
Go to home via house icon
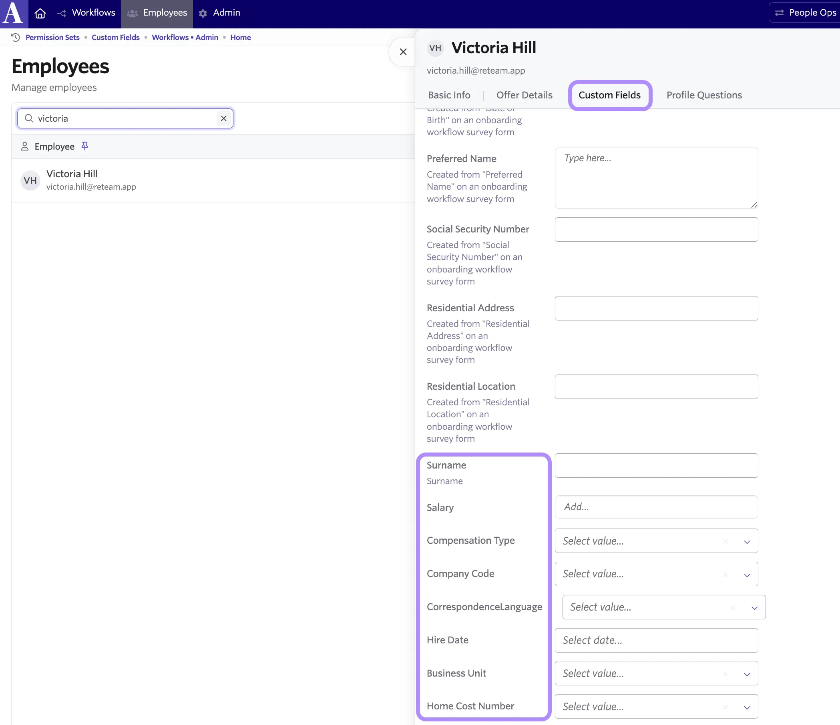coord(40,13)
